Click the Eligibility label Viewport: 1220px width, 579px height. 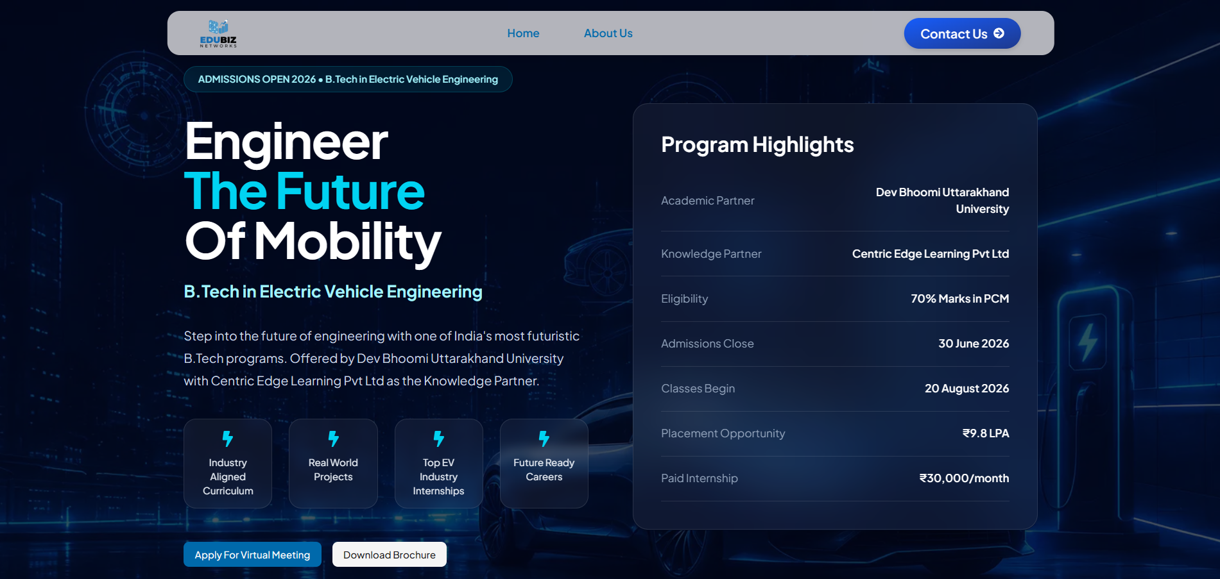(684, 299)
